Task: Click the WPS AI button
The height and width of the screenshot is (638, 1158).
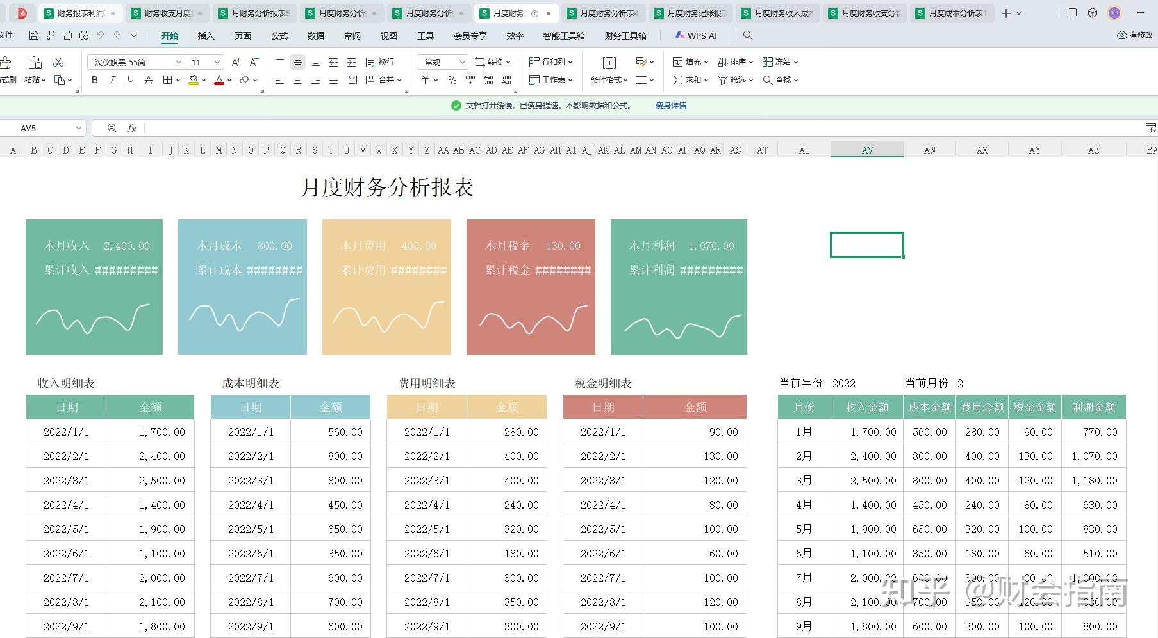Action: [x=696, y=36]
